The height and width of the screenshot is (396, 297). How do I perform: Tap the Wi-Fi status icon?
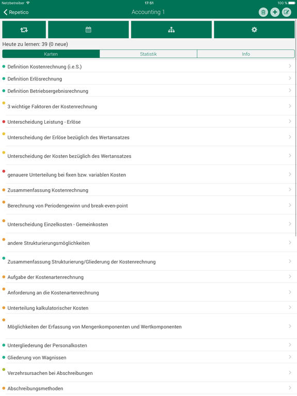(28, 3)
